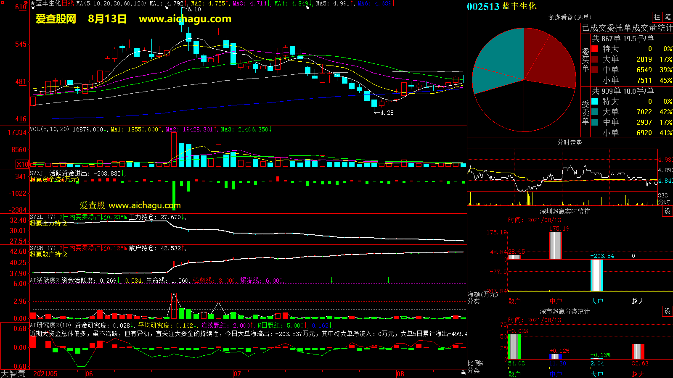Click the X10 volume scale indicator

22,164
